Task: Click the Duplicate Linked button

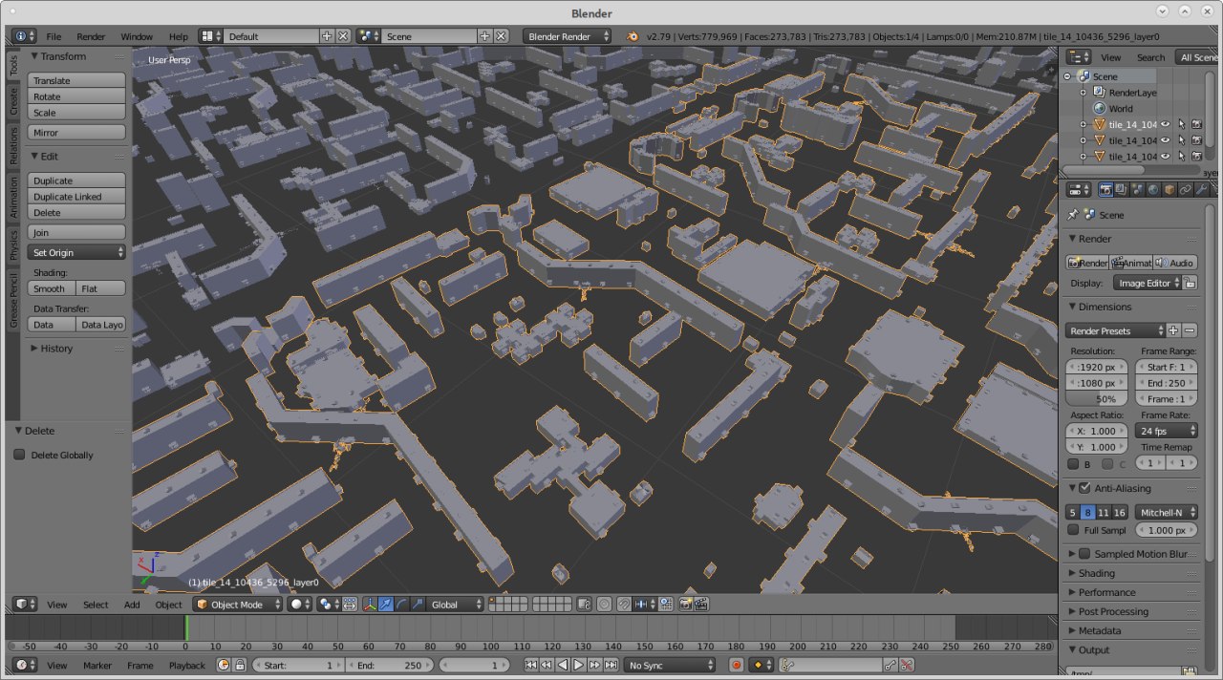Action: (76, 197)
